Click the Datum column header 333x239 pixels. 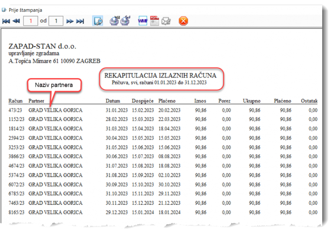(113, 101)
